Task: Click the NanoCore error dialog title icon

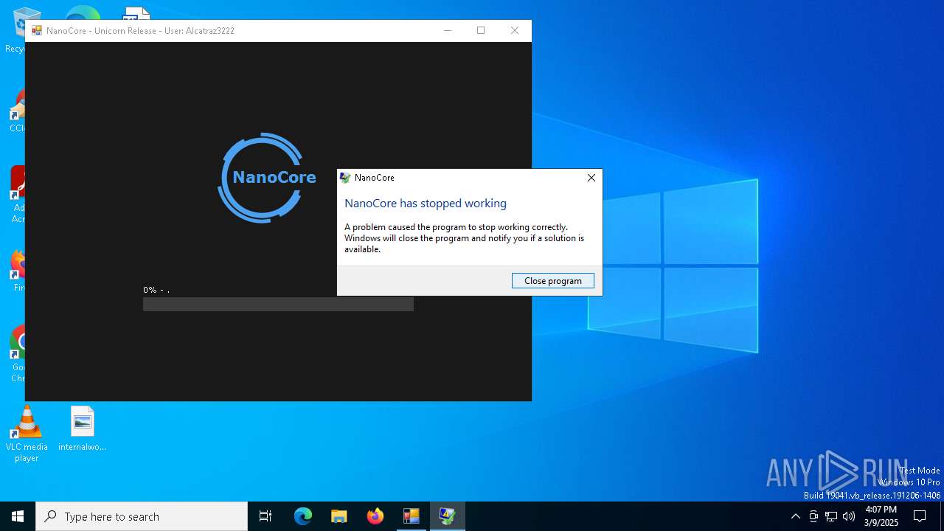Action: [344, 178]
